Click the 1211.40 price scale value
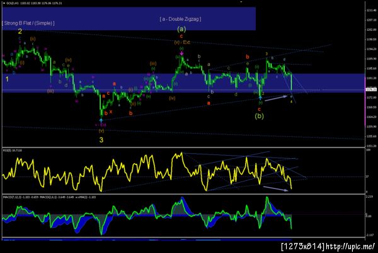 (x=372, y=10)
